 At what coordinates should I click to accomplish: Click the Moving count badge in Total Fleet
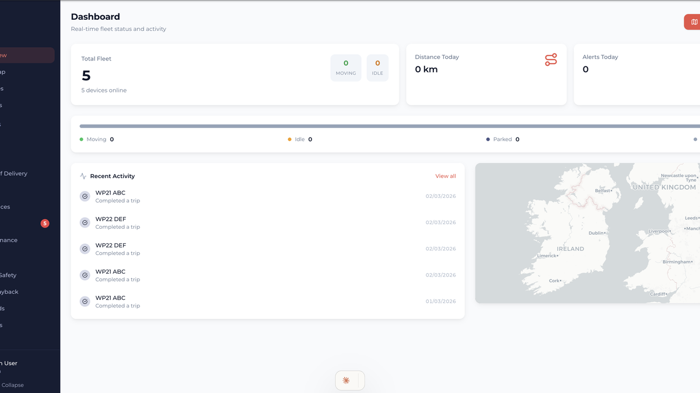click(x=346, y=68)
